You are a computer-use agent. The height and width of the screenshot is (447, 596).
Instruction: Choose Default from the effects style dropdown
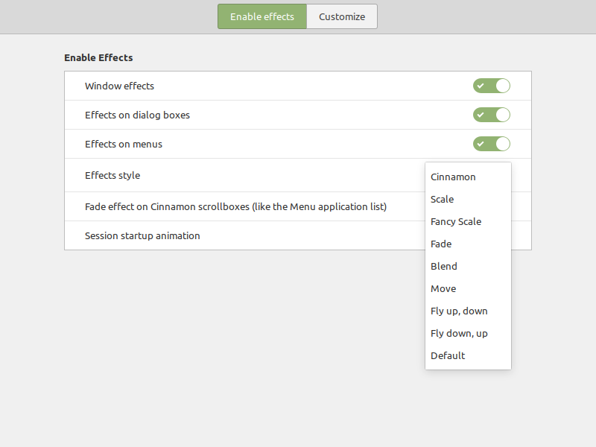click(448, 355)
